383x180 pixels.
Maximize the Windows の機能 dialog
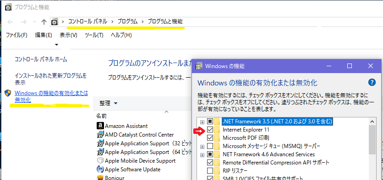350,66
